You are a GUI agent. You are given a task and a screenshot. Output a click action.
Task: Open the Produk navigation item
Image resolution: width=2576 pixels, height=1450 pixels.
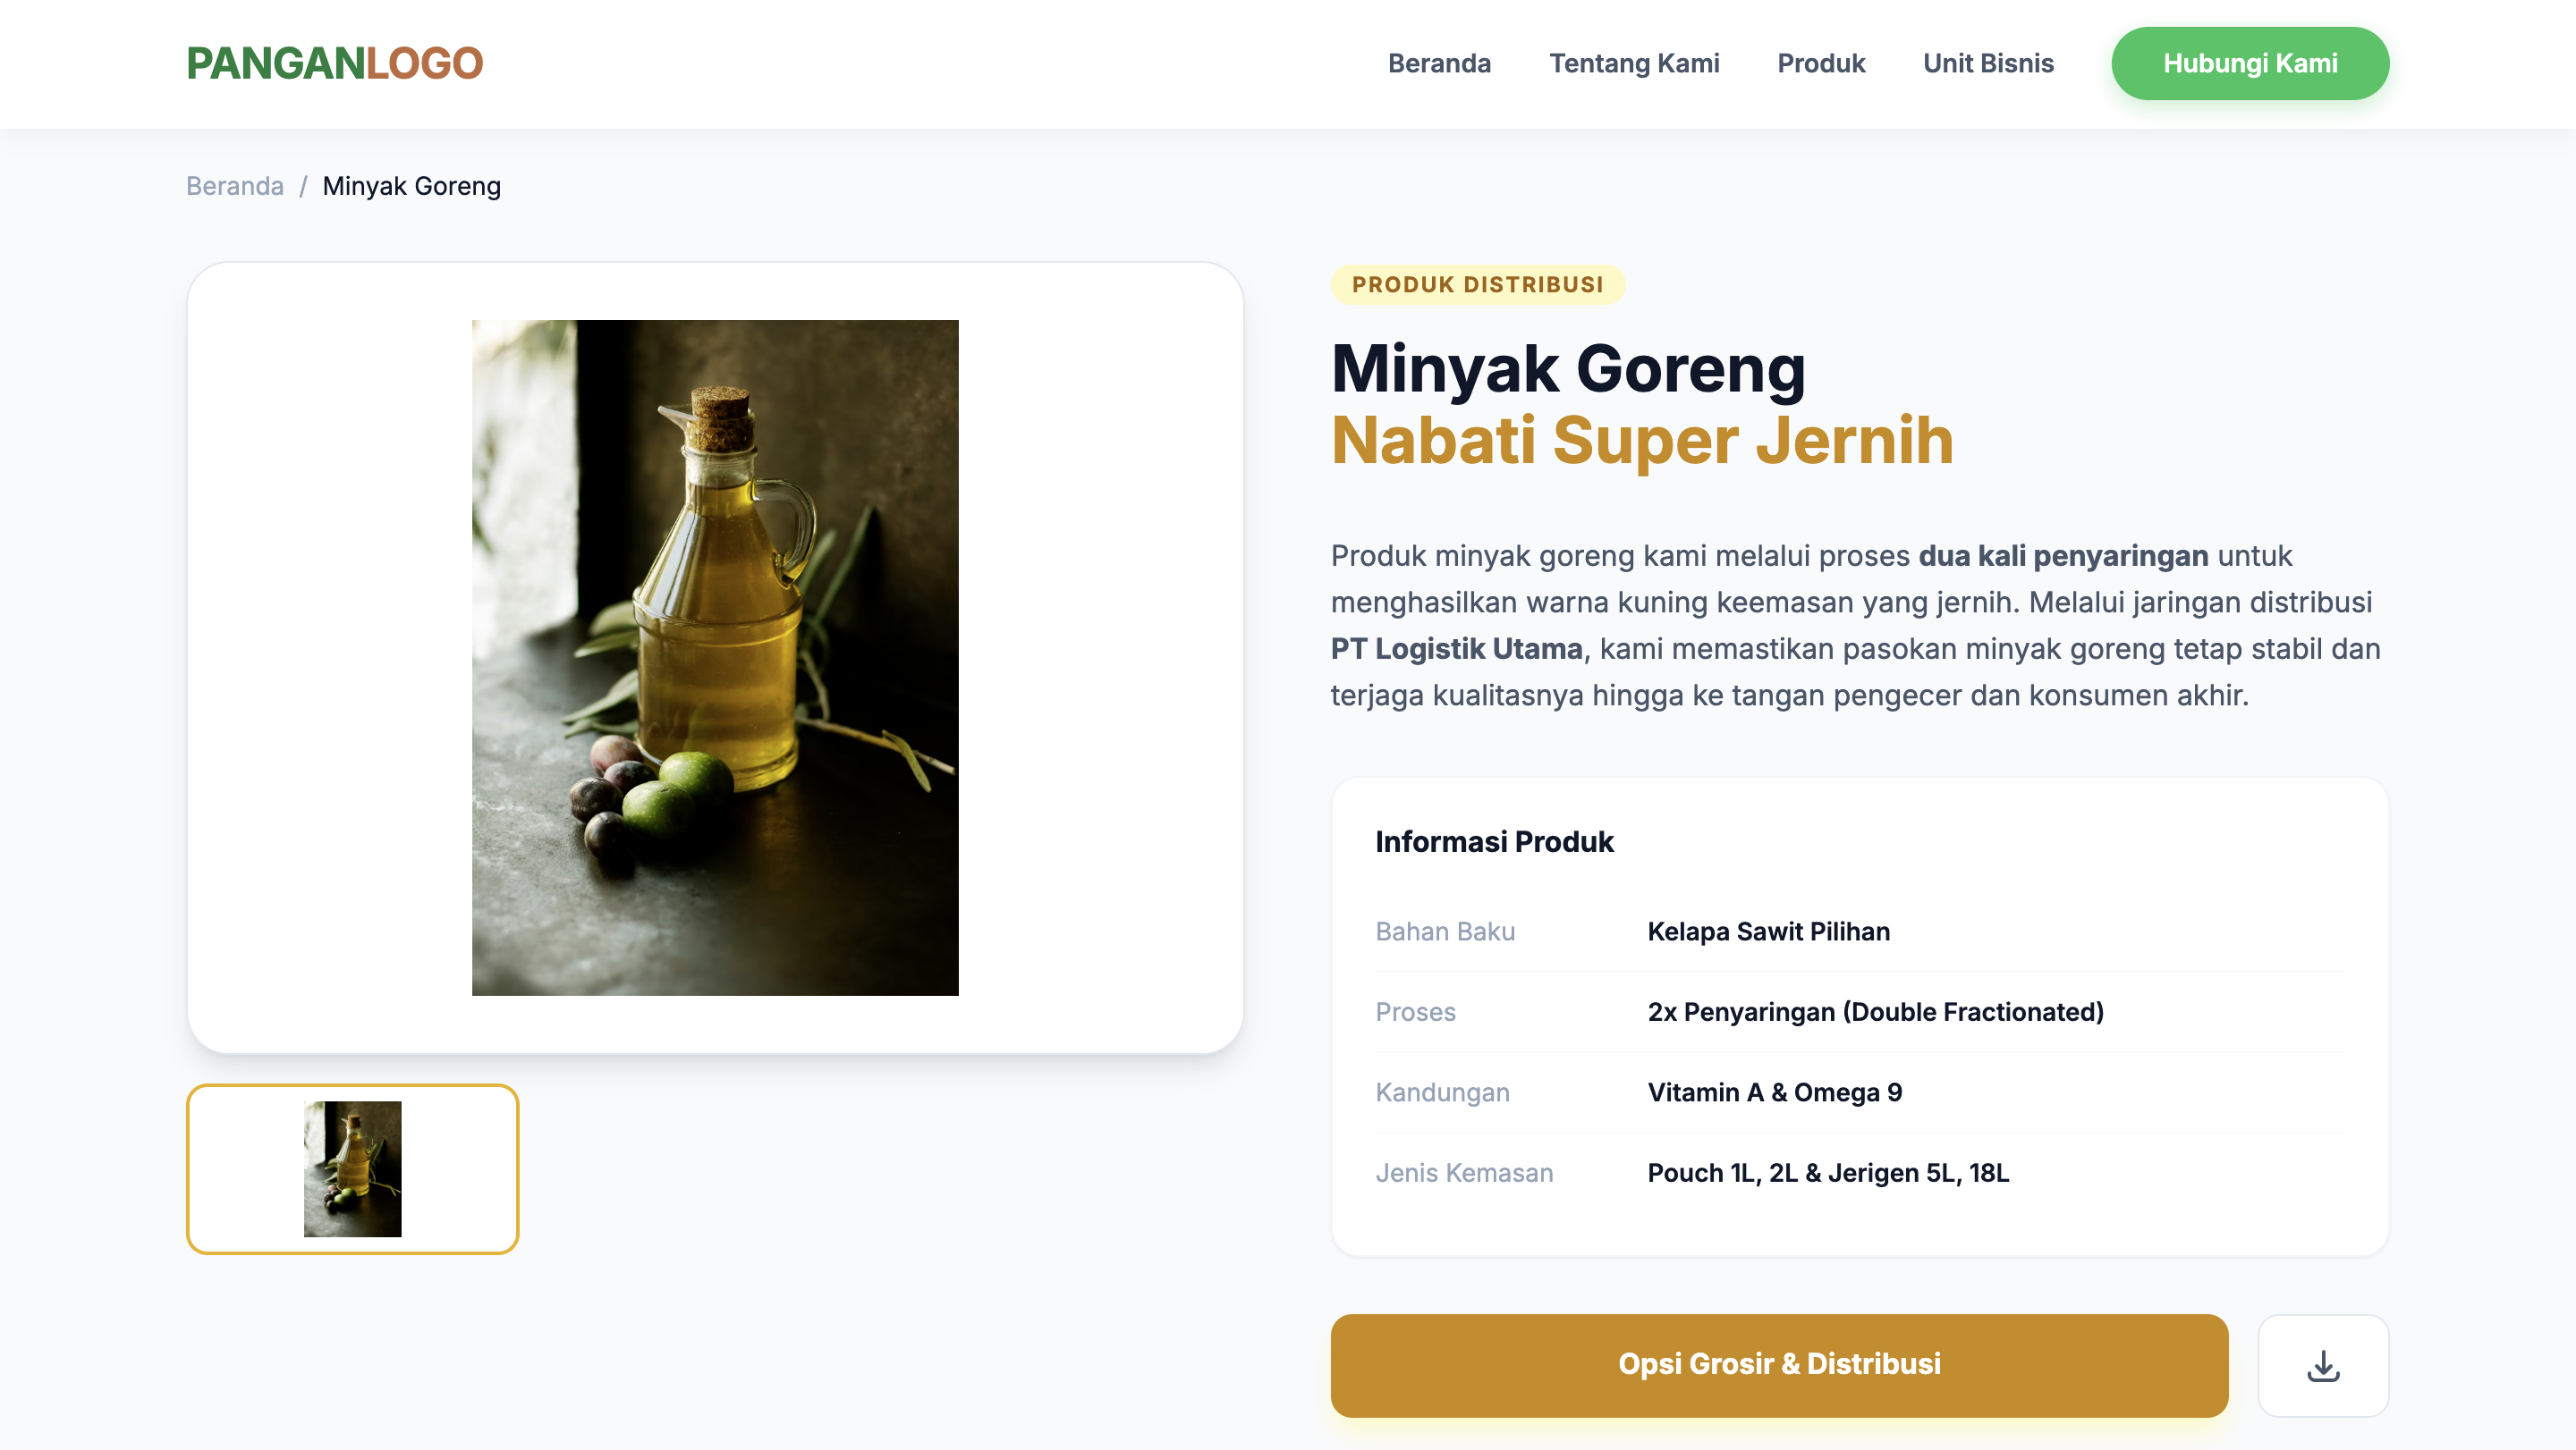(x=1820, y=63)
